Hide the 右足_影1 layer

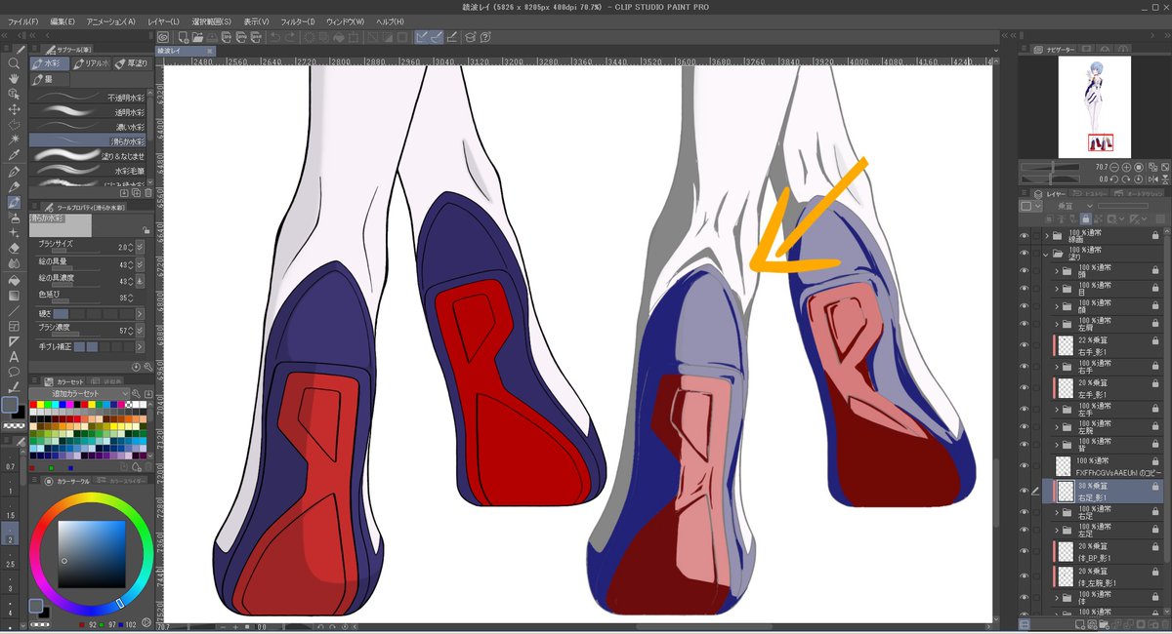pos(1025,491)
